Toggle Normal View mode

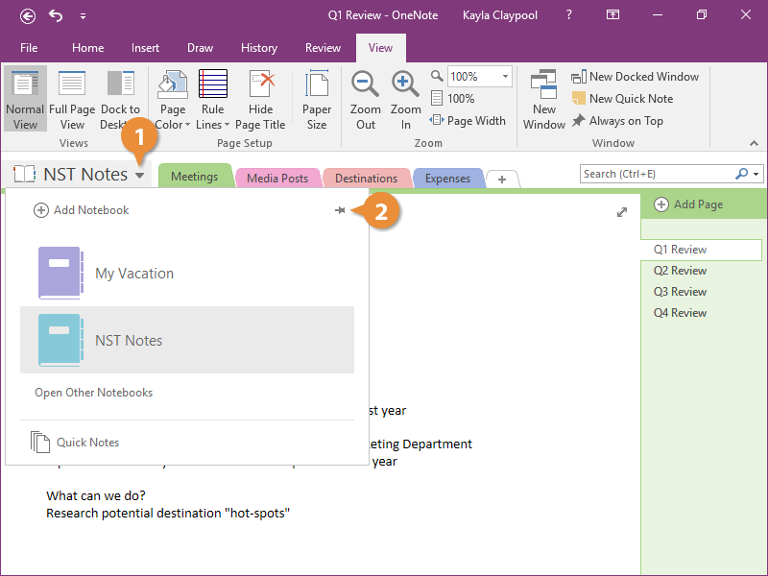point(25,99)
